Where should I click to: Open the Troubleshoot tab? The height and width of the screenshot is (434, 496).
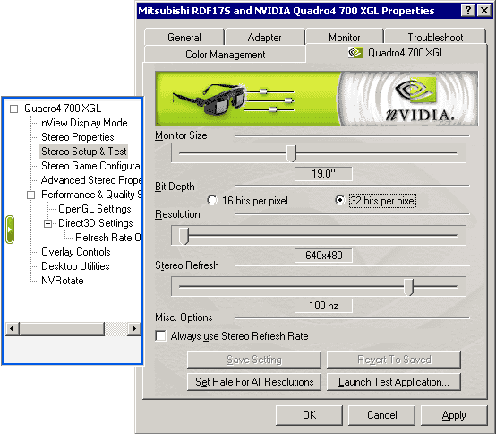point(435,37)
